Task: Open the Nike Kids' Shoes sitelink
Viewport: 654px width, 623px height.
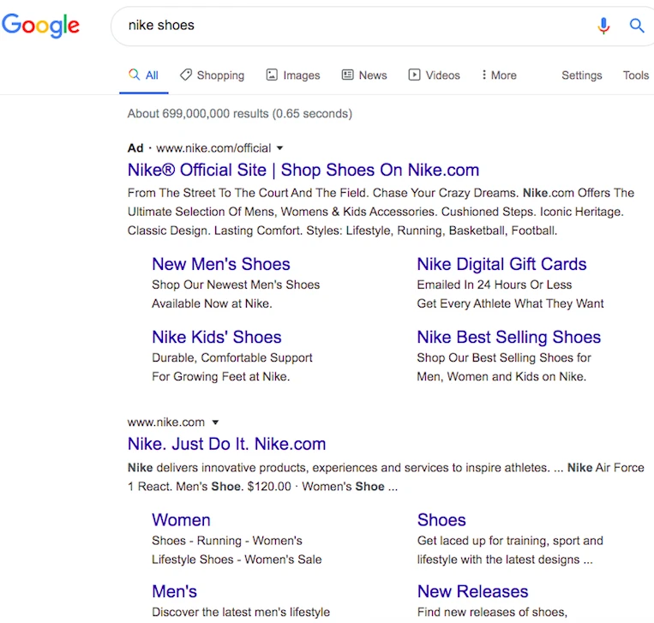Action: pyautogui.click(x=217, y=338)
